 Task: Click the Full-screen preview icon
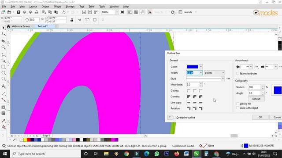[122, 12]
